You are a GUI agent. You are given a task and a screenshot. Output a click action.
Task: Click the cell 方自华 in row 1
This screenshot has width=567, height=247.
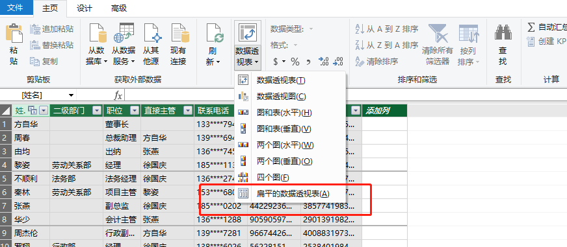click(x=31, y=124)
